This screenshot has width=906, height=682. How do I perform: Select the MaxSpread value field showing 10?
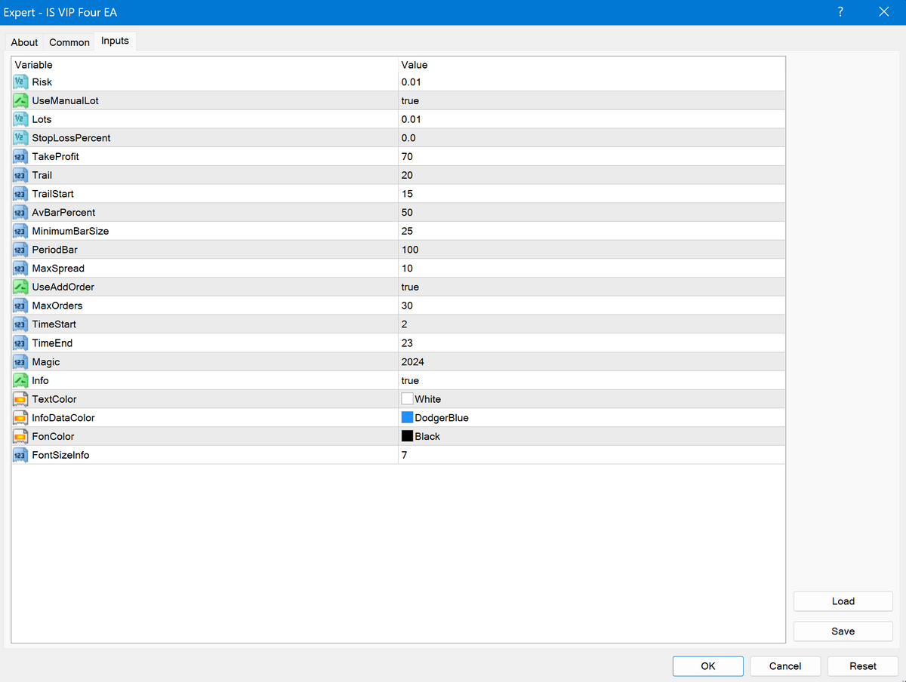407,269
